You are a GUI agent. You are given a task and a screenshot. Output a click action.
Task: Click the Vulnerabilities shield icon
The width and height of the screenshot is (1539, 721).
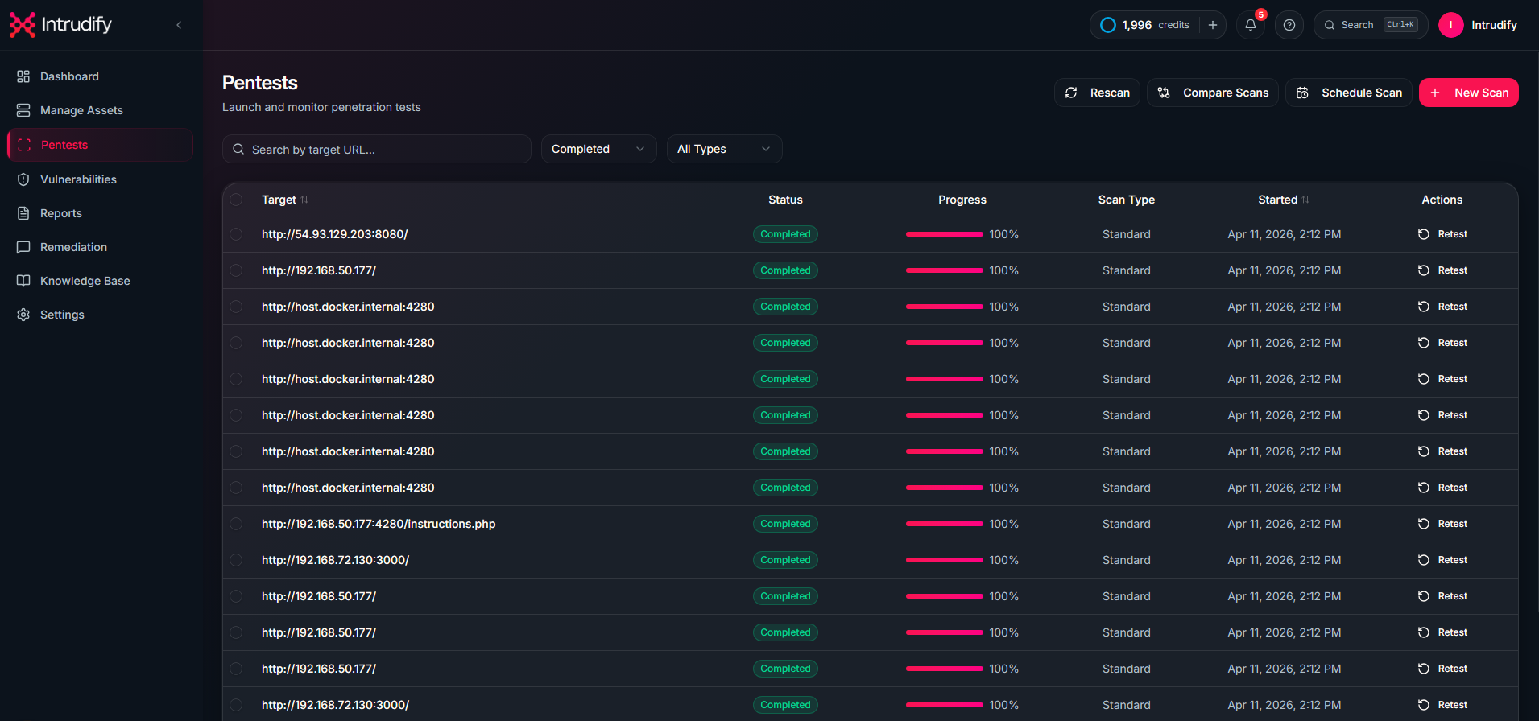tap(23, 179)
